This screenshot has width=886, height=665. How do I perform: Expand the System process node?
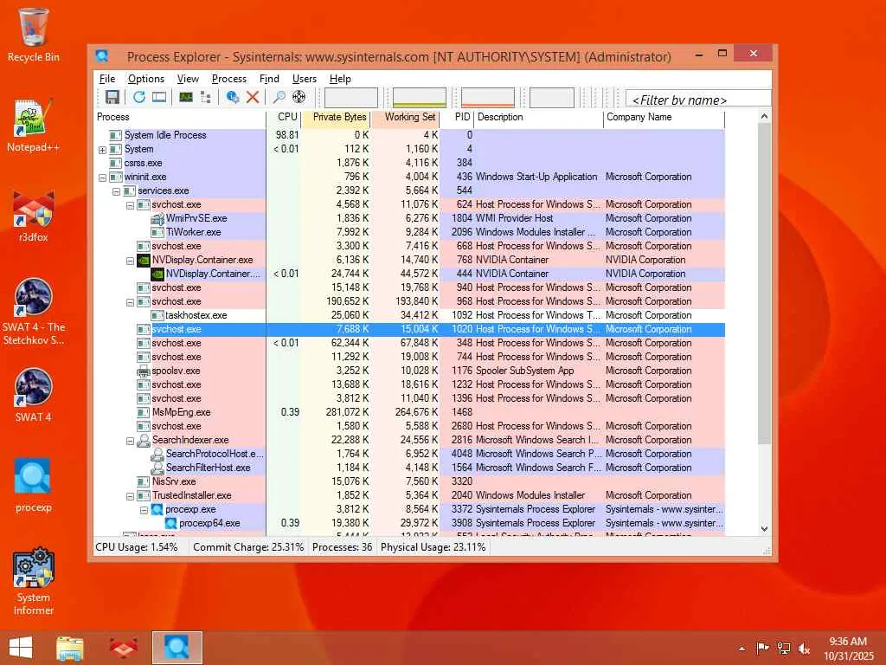pos(102,150)
